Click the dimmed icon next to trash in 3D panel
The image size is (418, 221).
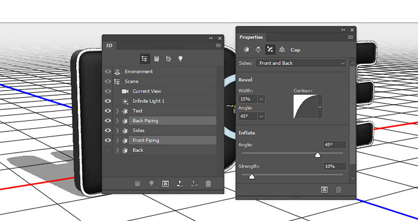coord(194,184)
